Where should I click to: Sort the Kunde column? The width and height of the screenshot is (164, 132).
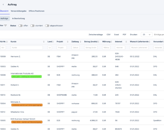[x=44, y=42]
